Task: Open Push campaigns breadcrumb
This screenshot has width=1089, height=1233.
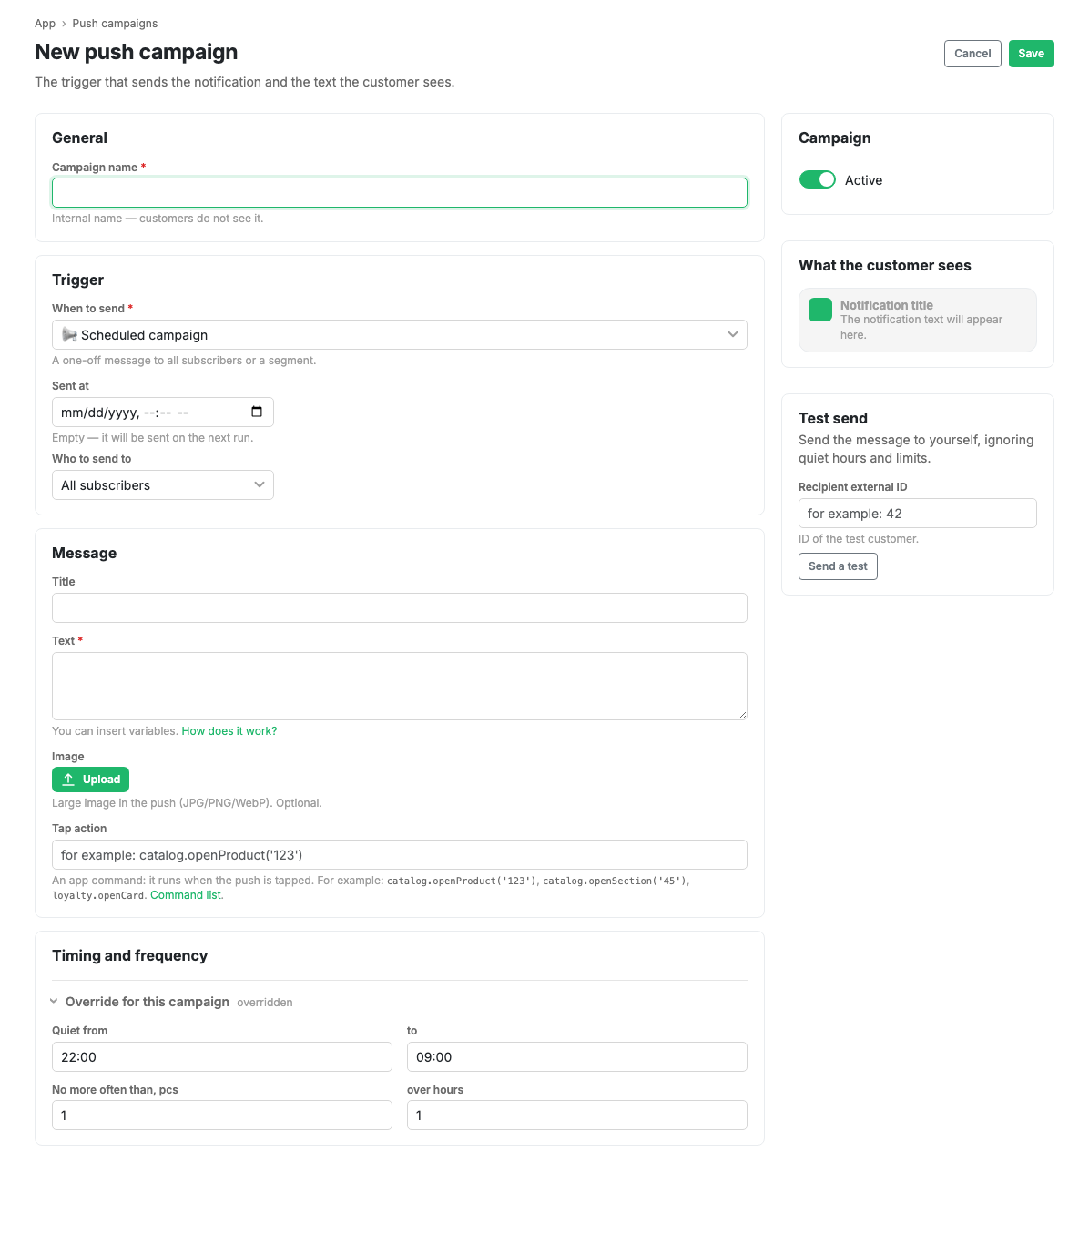Action: tap(115, 24)
